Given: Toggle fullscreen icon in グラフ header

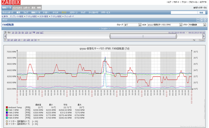Looking at the screenshot, I should pyautogui.click(x=205, y=20).
